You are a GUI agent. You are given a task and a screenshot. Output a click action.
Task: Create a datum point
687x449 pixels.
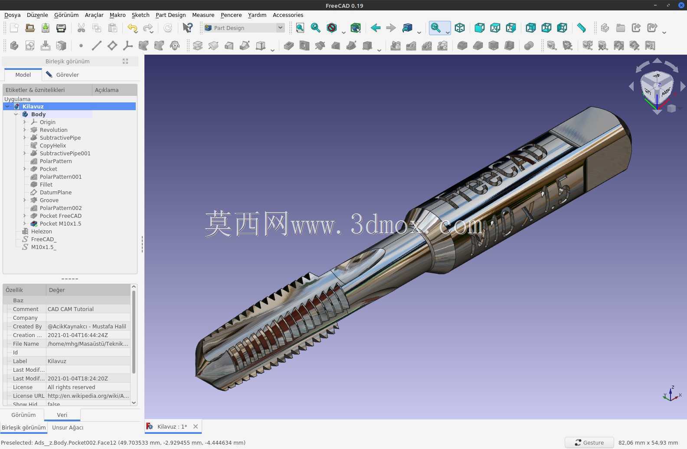[81, 46]
